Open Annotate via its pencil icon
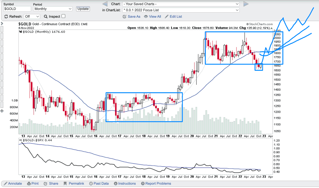 pyautogui.click(x=5, y=183)
